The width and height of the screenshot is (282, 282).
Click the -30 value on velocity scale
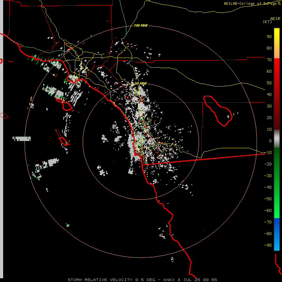click(268, 176)
